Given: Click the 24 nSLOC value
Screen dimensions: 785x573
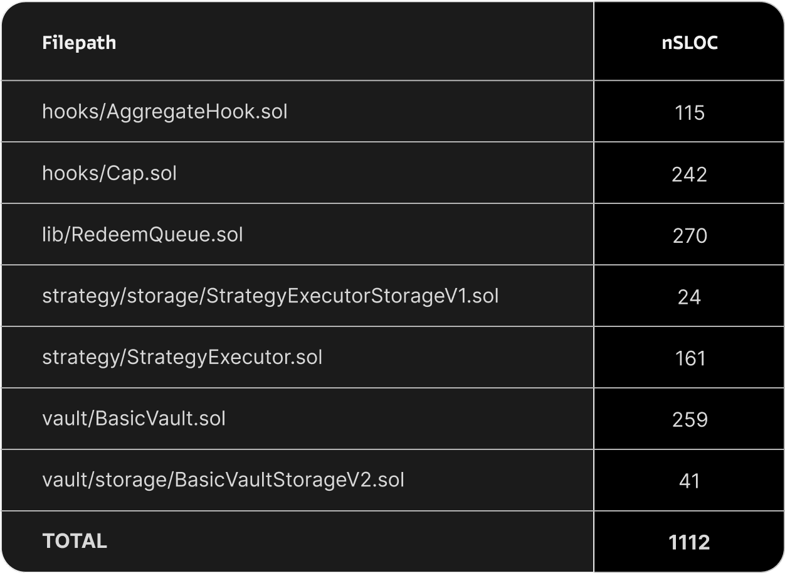Looking at the screenshot, I should pos(690,297).
